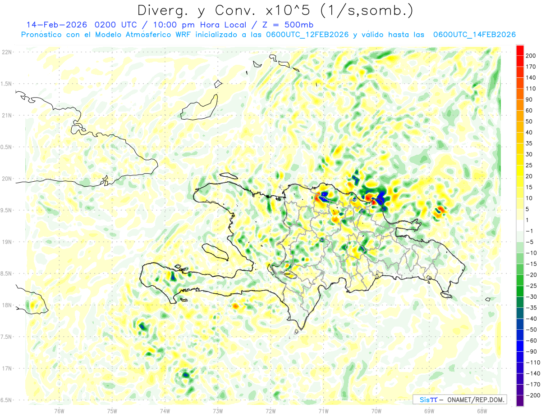Click the blue swatch between -60 and -90

pyautogui.click(x=520, y=346)
